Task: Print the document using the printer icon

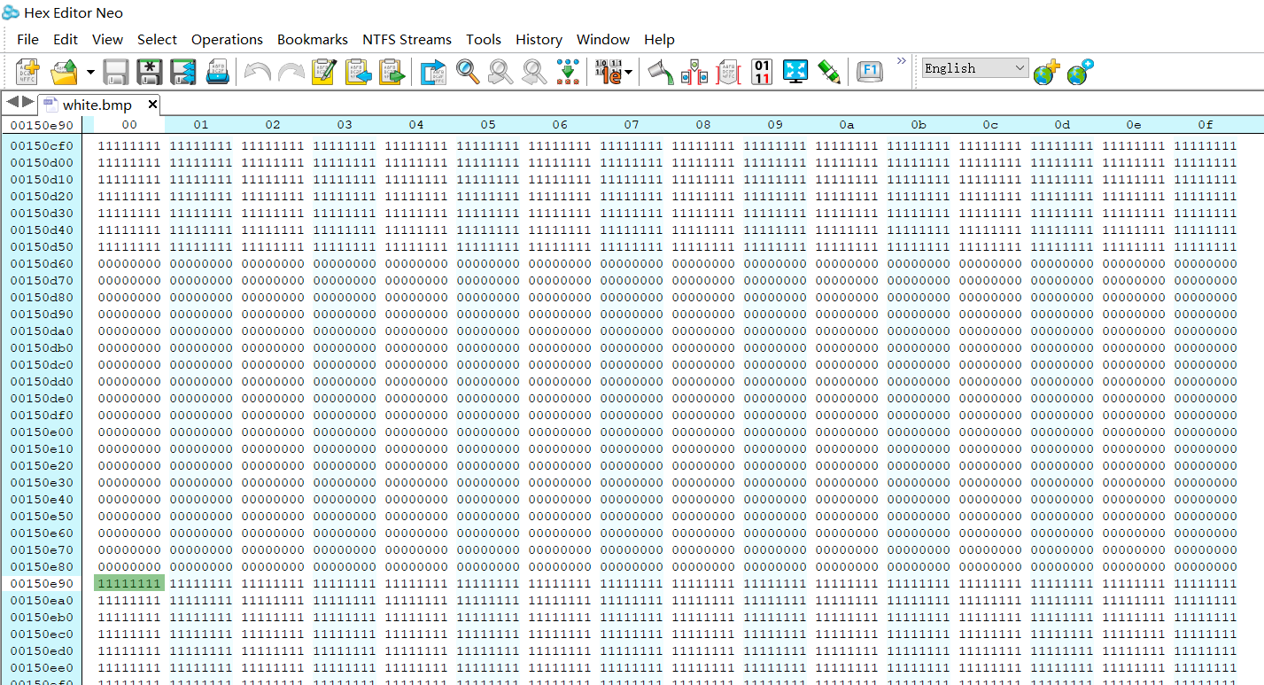Action: (x=218, y=71)
